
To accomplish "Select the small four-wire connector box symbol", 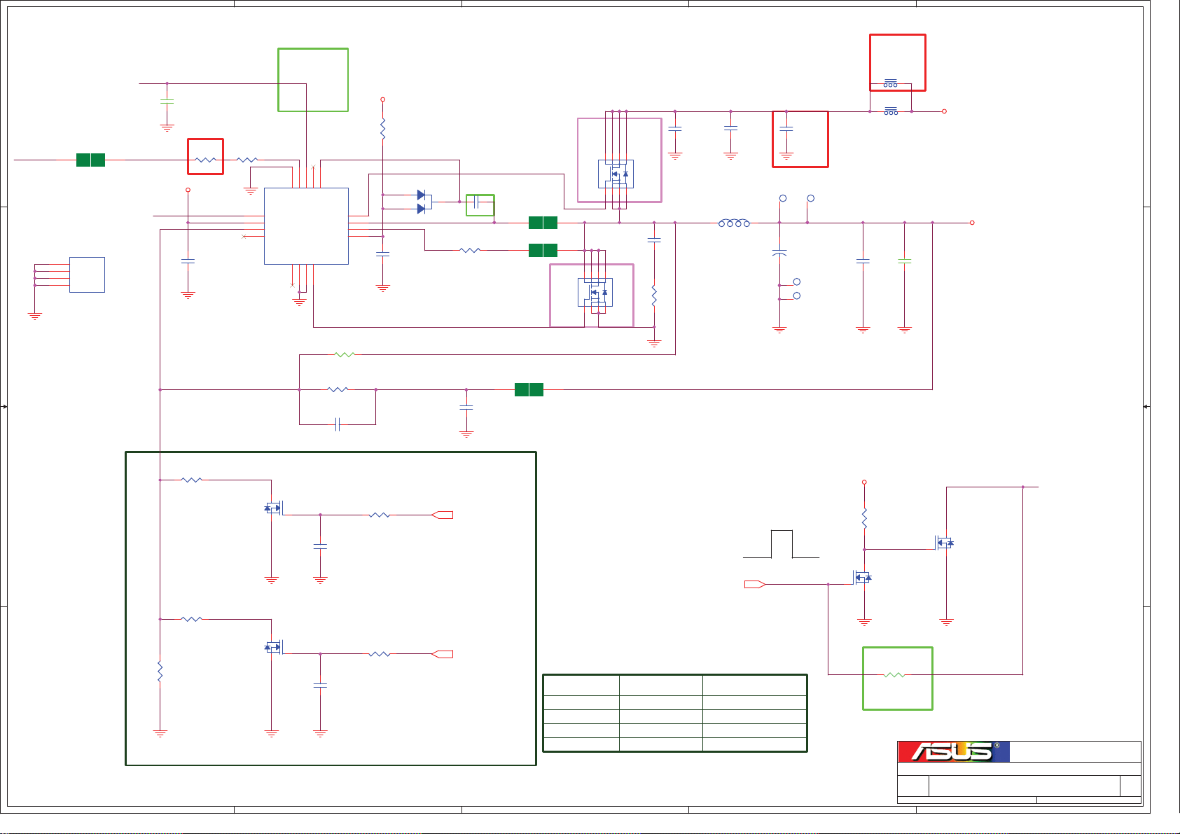I will tap(87, 274).
